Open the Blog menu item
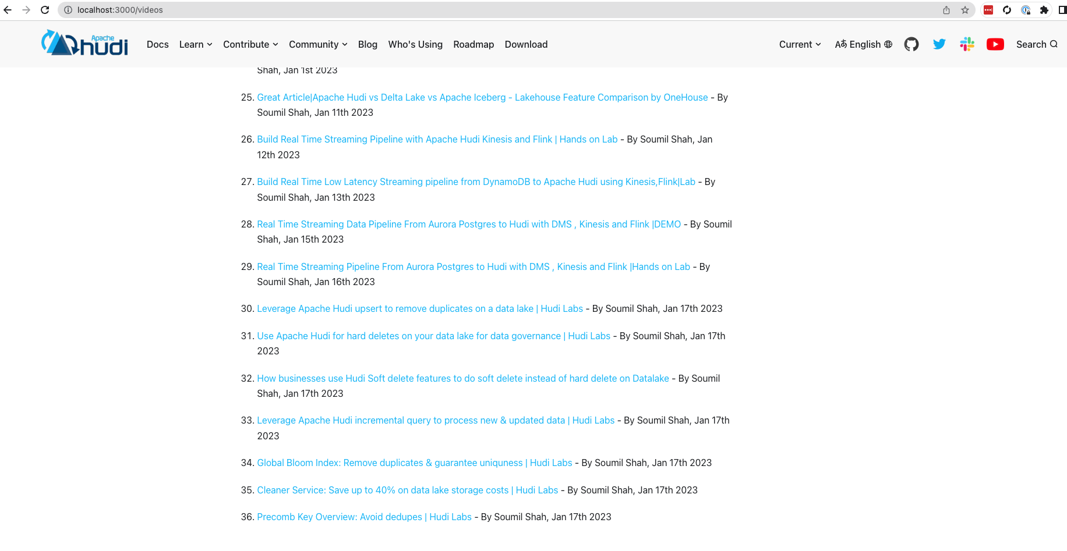The image size is (1067, 551). pos(368,44)
